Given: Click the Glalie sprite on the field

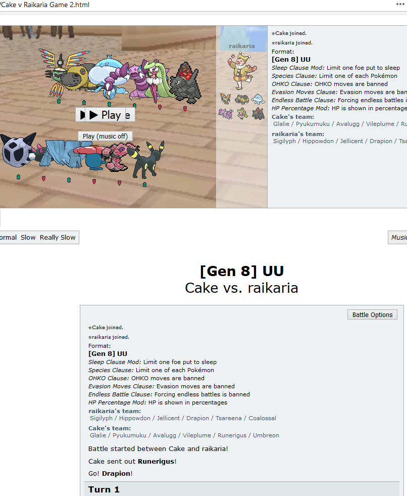Looking at the screenshot, I should (18, 151).
